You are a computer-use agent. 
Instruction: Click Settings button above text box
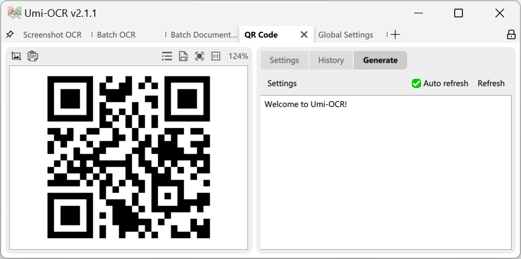coord(282,83)
